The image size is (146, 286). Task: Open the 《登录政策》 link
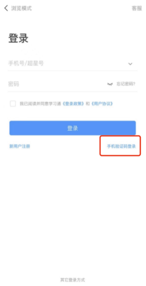point(73,104)
